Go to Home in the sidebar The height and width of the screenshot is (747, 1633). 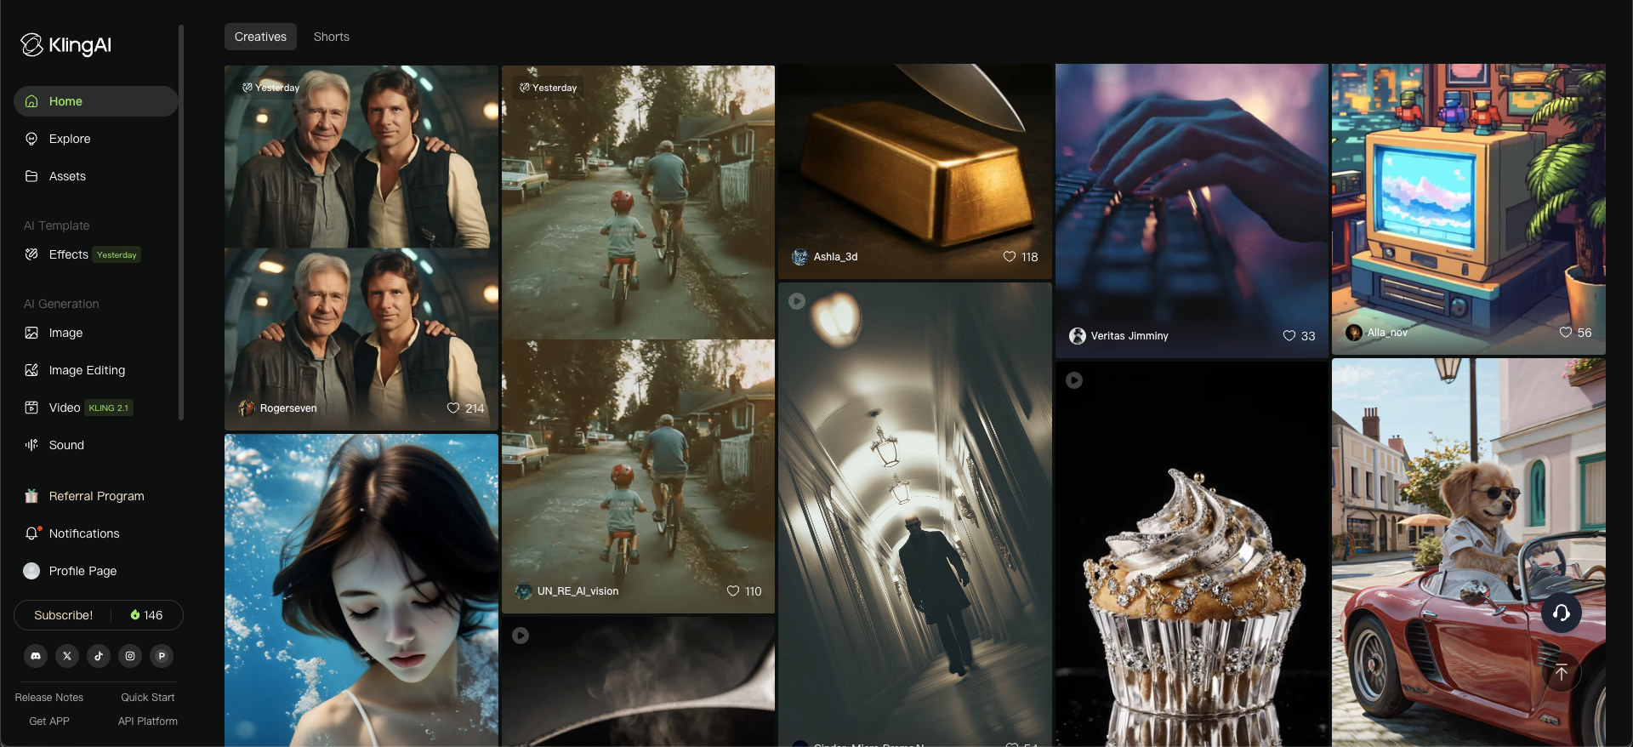point(96,101)
